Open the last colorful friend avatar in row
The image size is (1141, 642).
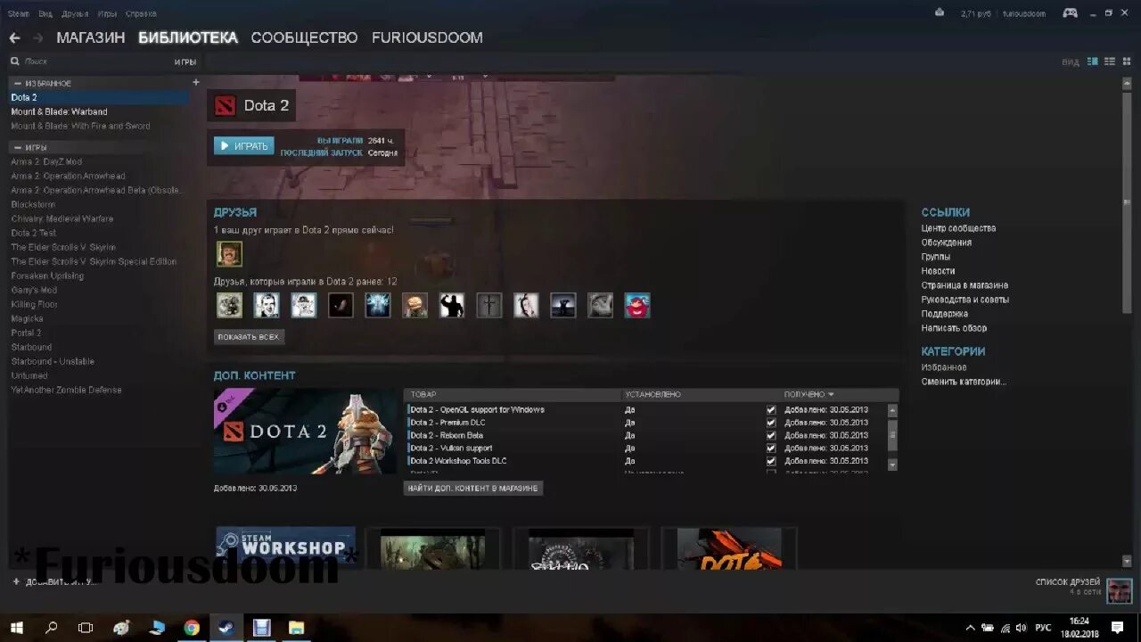pyautogui.click(x=637, y=306)
